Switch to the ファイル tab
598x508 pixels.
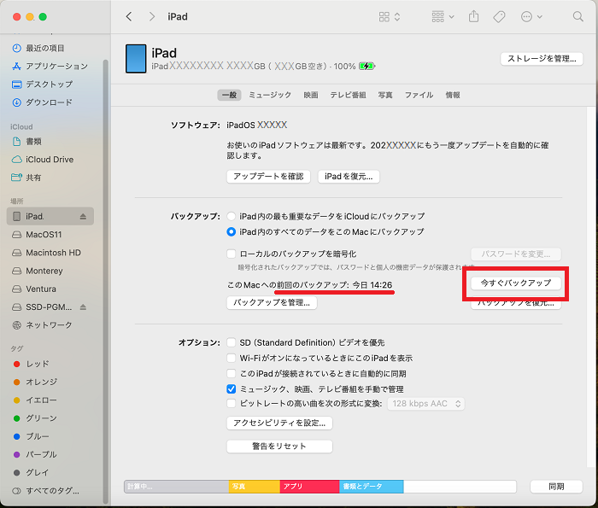pyautogui.click(x=419, y=95)
